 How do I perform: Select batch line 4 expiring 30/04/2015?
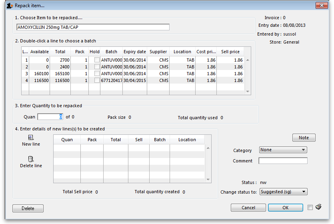pos(134,80)
